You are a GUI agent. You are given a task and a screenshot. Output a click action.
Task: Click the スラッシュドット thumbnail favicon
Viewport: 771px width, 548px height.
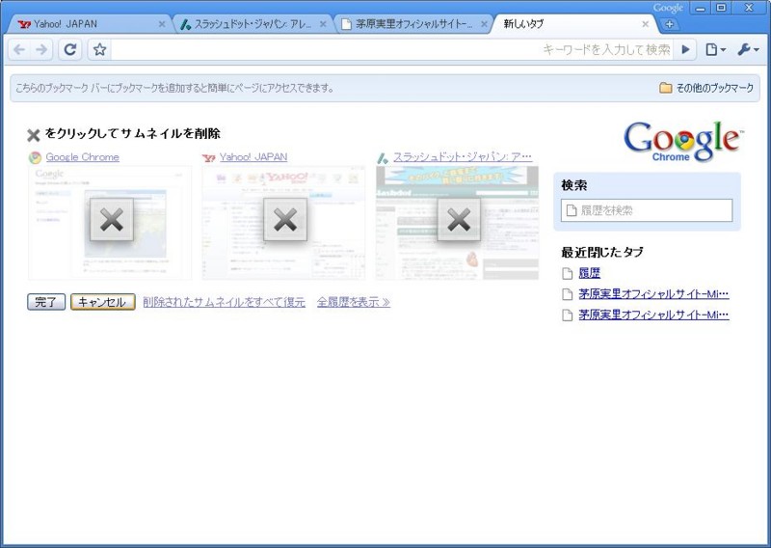[x=383, y=158]
